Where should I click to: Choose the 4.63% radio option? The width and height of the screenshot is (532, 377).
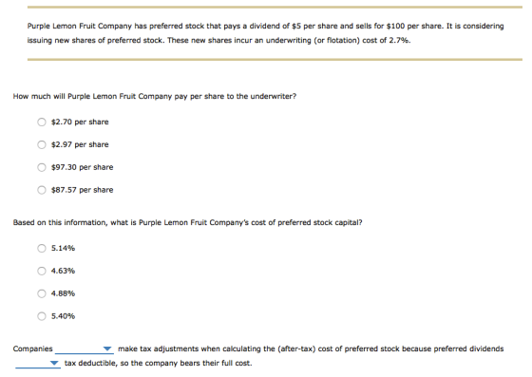click(x=42, y=271)
